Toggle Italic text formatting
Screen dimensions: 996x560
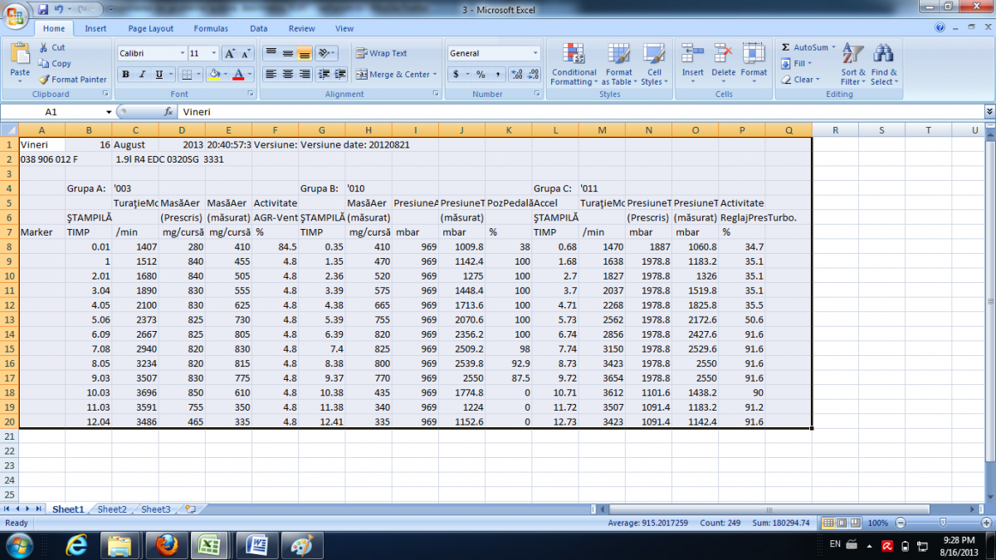(x=142, y=75)
